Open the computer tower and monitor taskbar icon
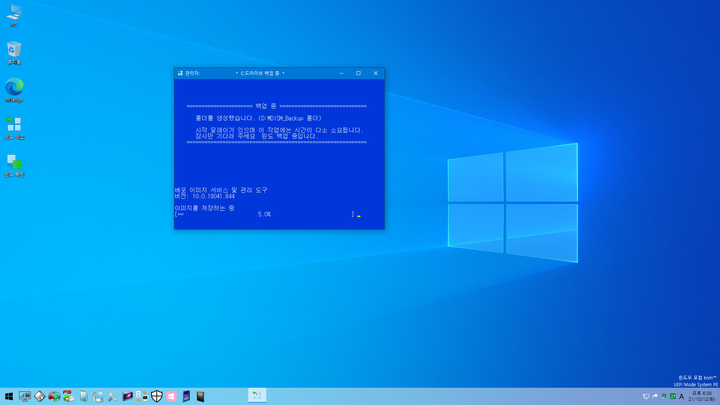 click(98, 396)
